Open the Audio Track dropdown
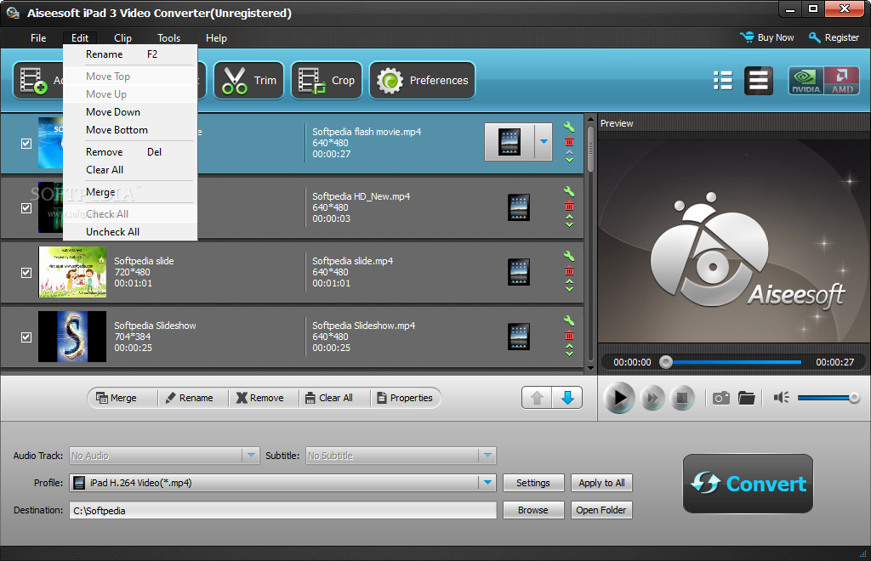871x561 pixels. pos(251,456)
